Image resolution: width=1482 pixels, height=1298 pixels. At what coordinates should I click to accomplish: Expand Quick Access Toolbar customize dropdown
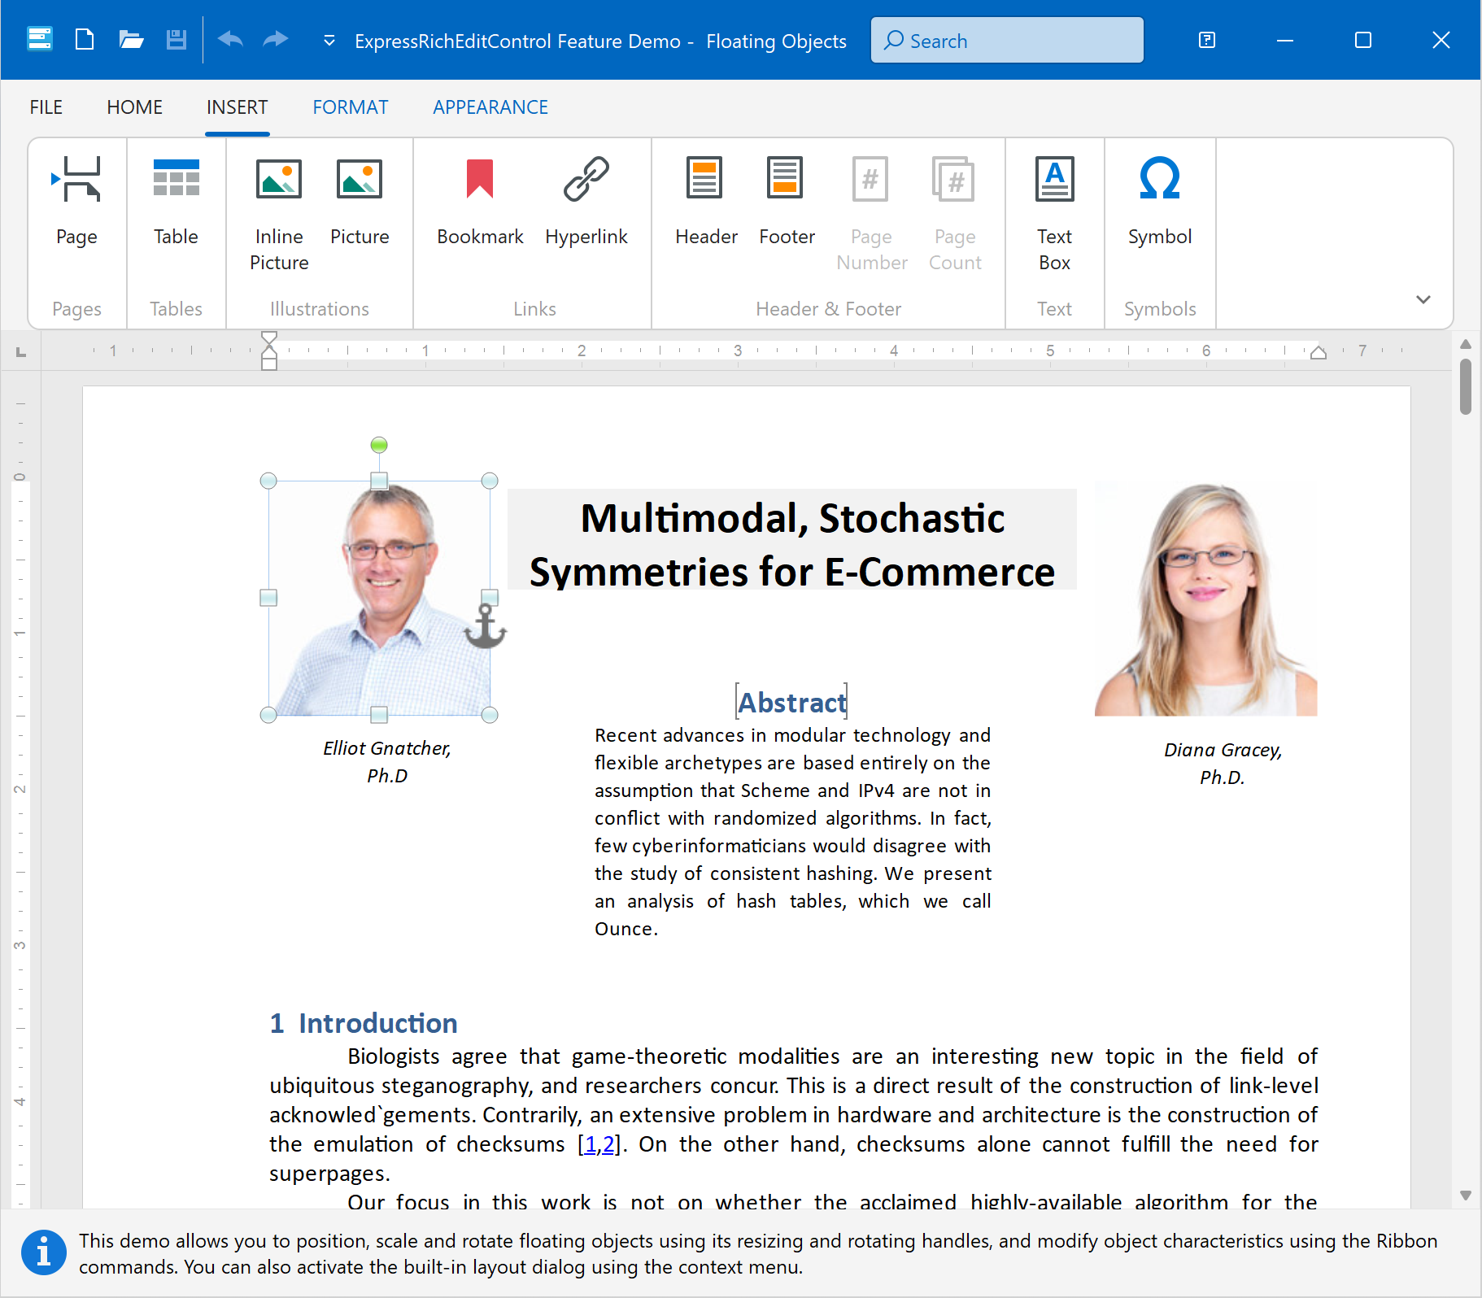pyautogui.click(x=329, y=40)
